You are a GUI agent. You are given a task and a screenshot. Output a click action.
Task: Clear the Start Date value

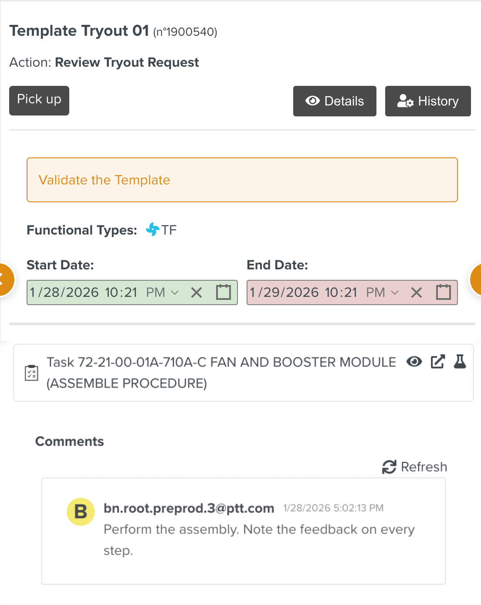196,292
